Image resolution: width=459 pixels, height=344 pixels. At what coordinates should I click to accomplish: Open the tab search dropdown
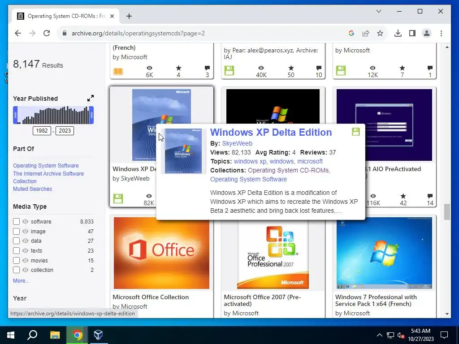(x=378, y=11)
